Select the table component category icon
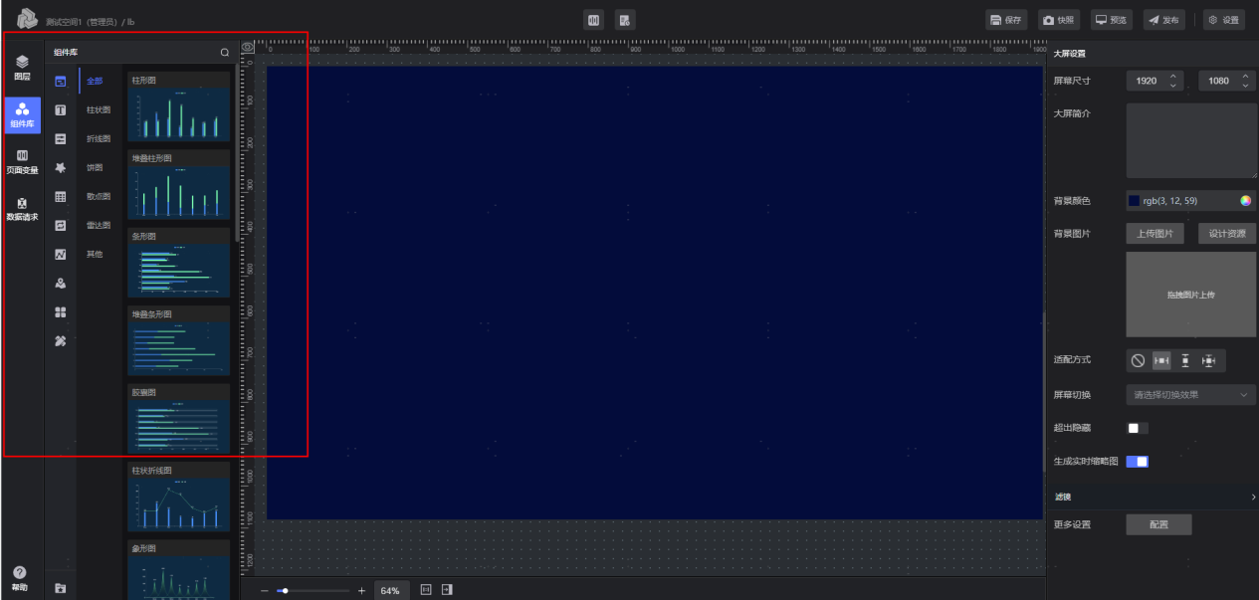The image size is (1259, 600). [60, 197]
